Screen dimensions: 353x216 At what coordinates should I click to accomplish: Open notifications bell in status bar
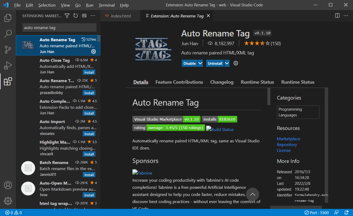point(346,213)
